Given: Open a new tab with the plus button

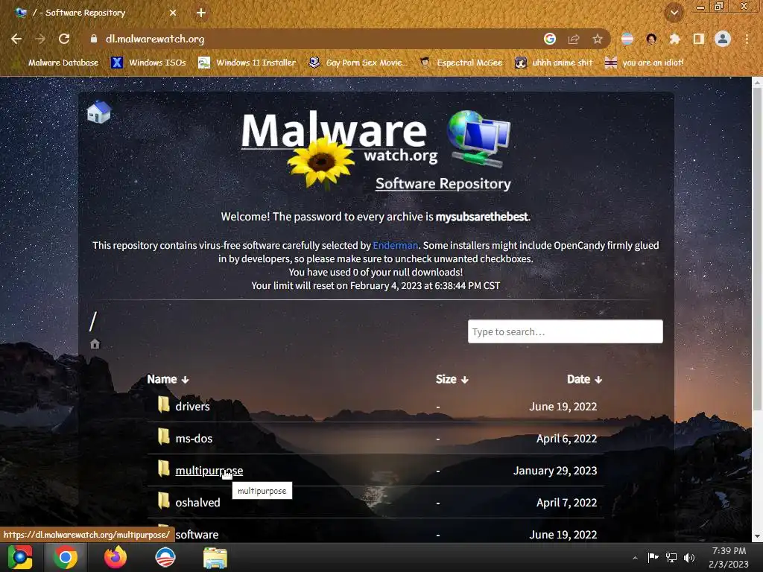Looking at the screenshot, I should (201, 13).
